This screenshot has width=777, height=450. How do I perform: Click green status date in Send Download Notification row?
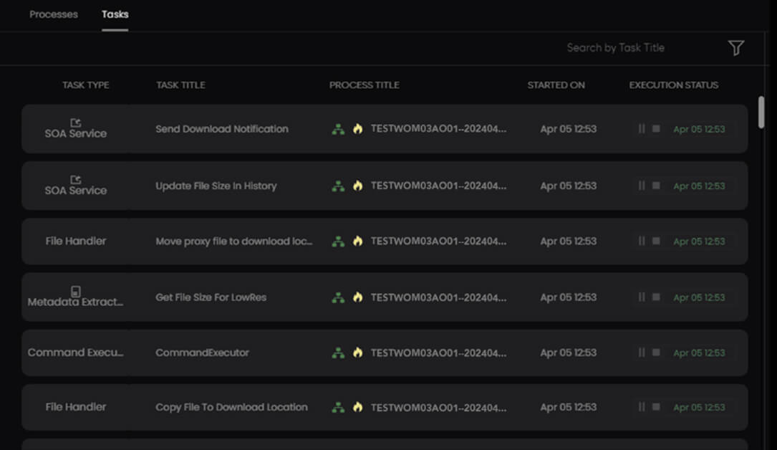[699, 130]
